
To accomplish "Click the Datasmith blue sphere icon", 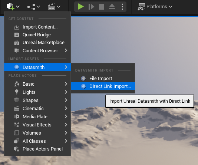I will tap(17, 67).
